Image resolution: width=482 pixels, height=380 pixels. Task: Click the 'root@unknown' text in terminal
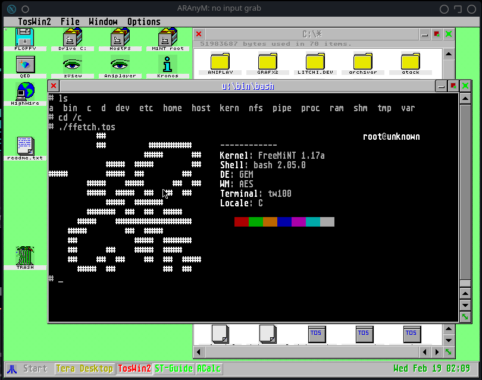392,137
